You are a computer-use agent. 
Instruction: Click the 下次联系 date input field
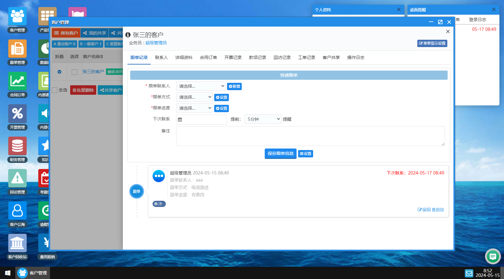coord(202,119)
